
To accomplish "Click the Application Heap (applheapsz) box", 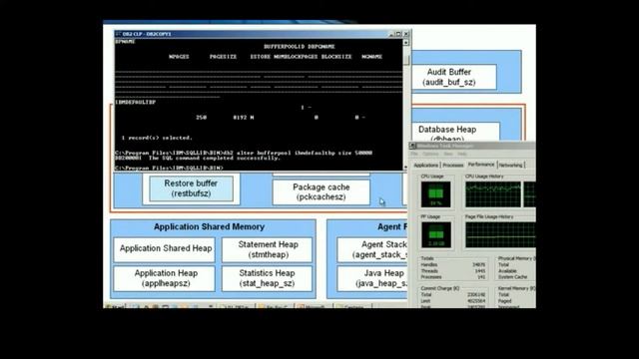I will (164, 278).
